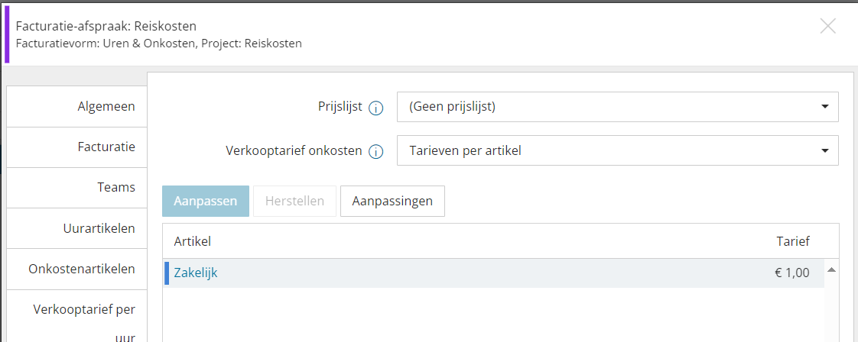The height and width of the screenshot is (342, 858).
Task: Go to the Onkostenartikelen tab
Action: (76, 269)
